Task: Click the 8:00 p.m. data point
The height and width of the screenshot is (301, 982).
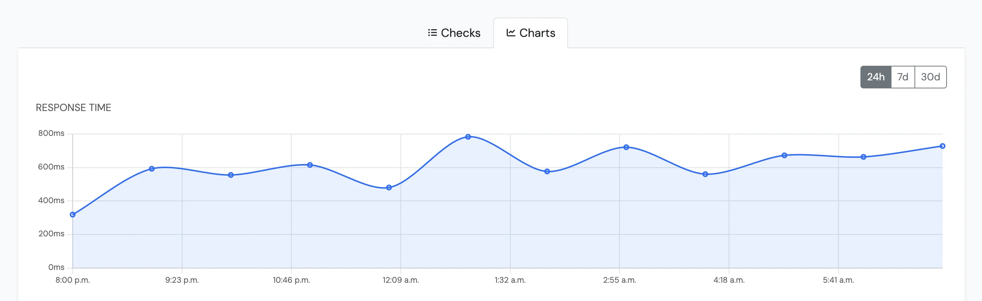Action: coord(73,215)
